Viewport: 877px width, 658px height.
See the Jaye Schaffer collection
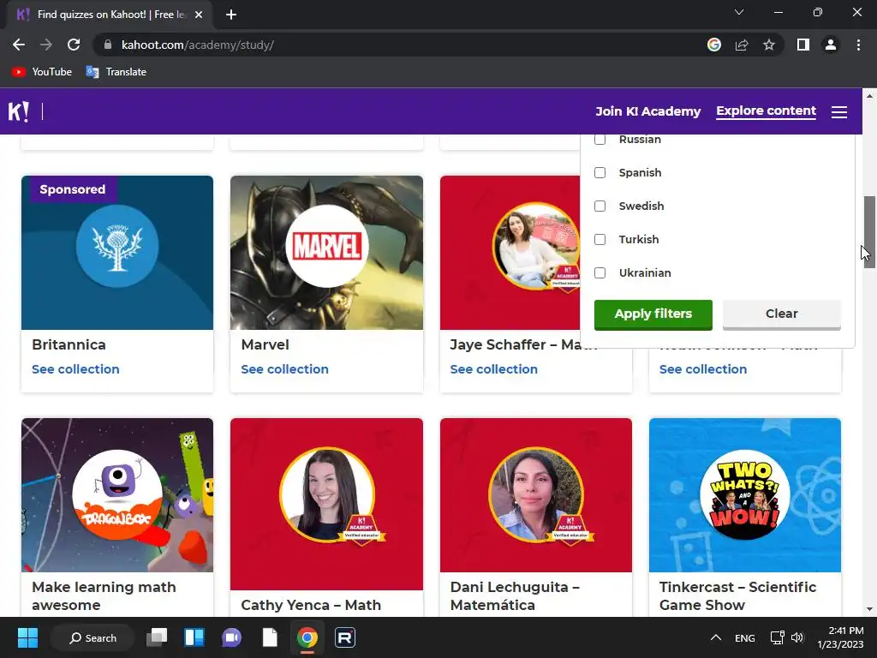coord(494,369)
